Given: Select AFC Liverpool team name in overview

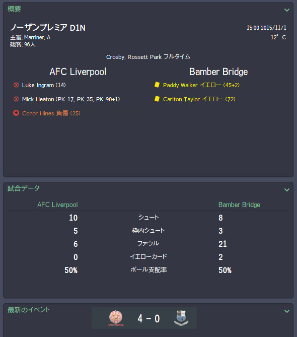Looking at the screenshot, I should pyautogui.click(x=78, y=72).
